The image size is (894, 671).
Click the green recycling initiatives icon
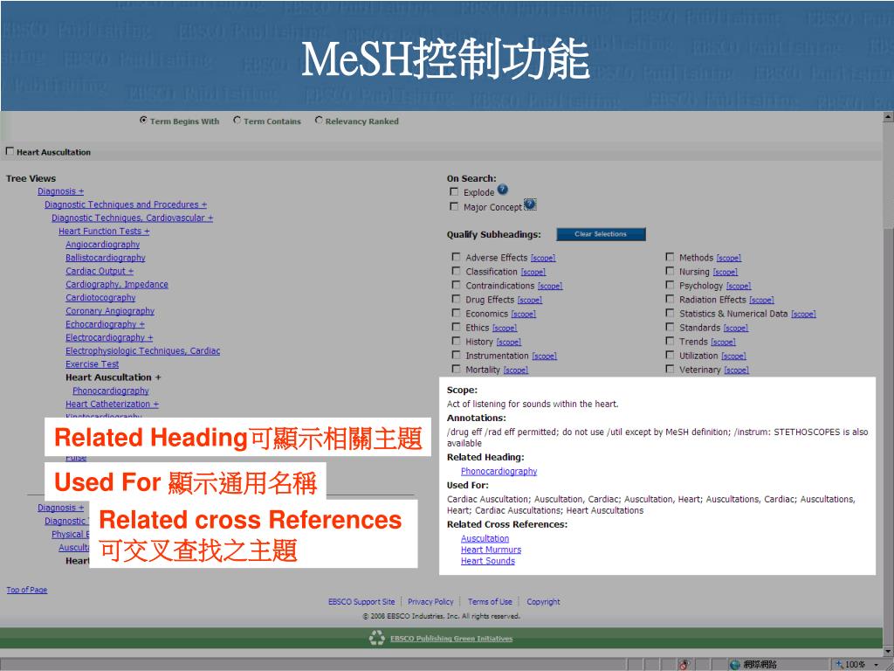377,637
